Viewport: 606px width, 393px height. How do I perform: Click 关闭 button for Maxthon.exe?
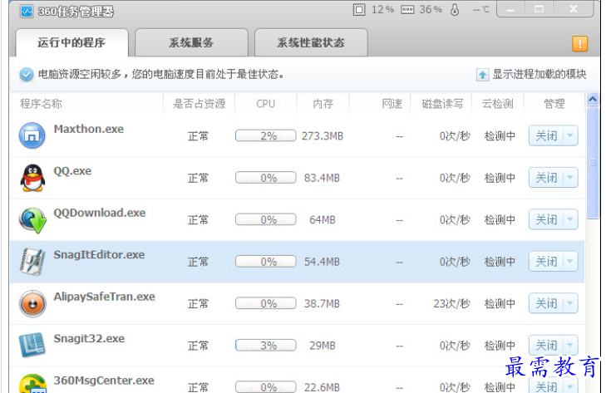(546, 135)
